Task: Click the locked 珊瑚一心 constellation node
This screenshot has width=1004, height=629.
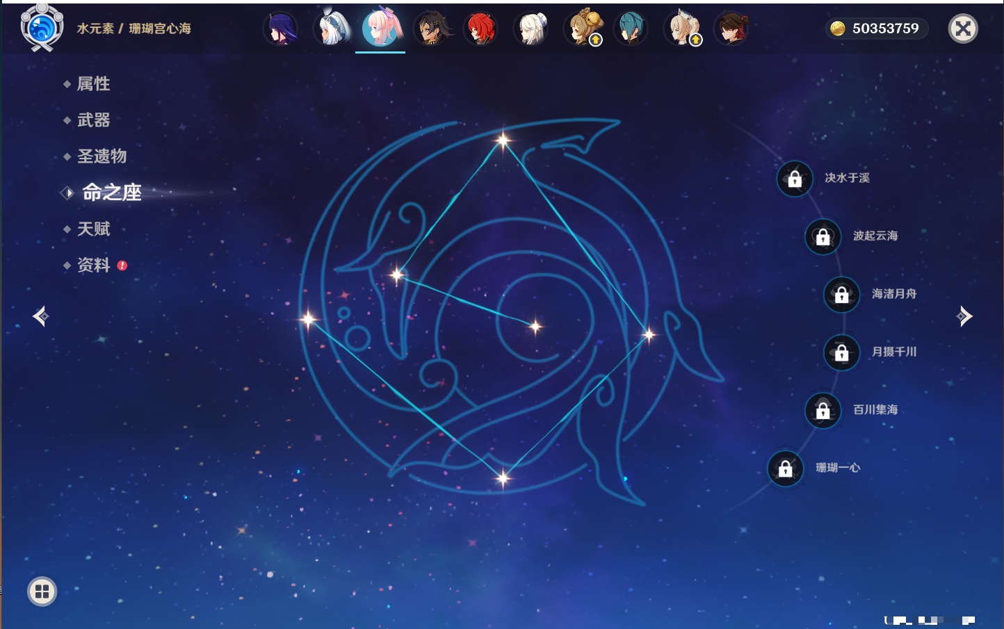Action: (785, 468)
